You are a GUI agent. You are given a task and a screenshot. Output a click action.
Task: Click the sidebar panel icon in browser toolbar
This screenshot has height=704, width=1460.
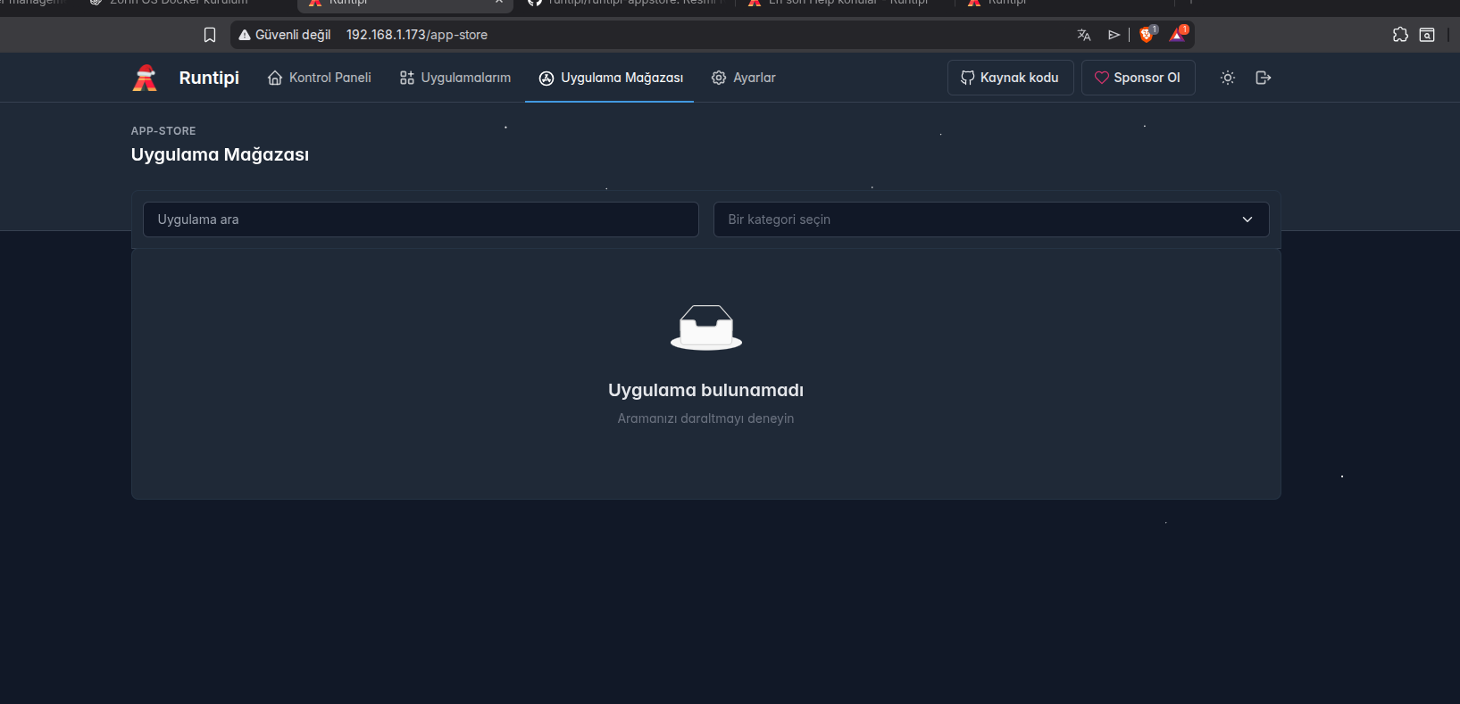coord(1427,35)
